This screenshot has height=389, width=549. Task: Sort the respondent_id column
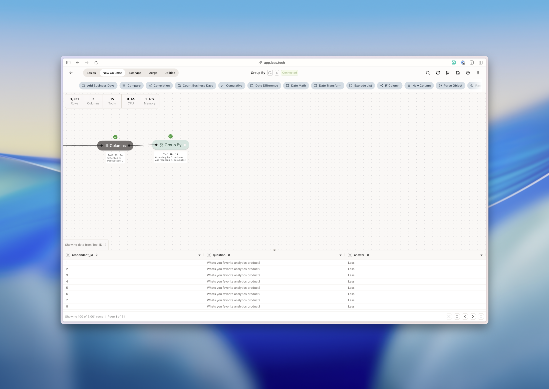point(97,255)
